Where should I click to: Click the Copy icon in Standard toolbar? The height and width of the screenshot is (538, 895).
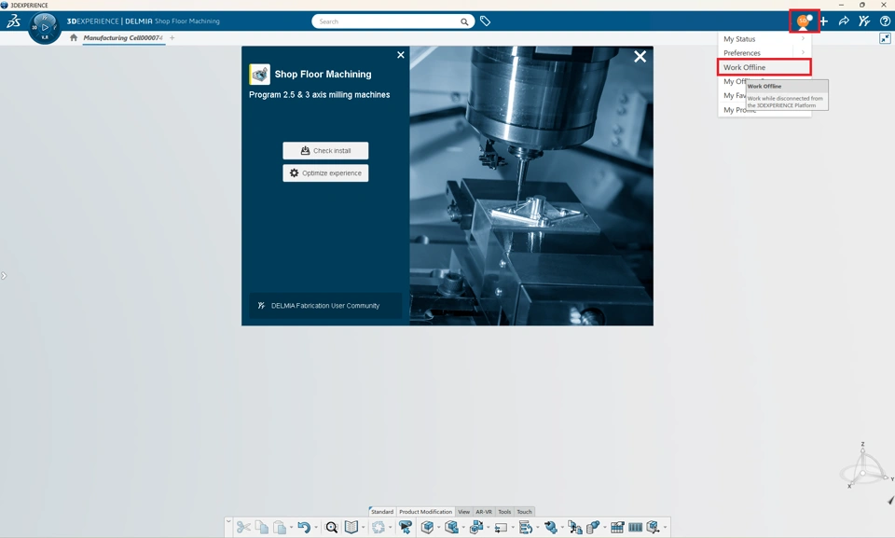coord(261,527)
